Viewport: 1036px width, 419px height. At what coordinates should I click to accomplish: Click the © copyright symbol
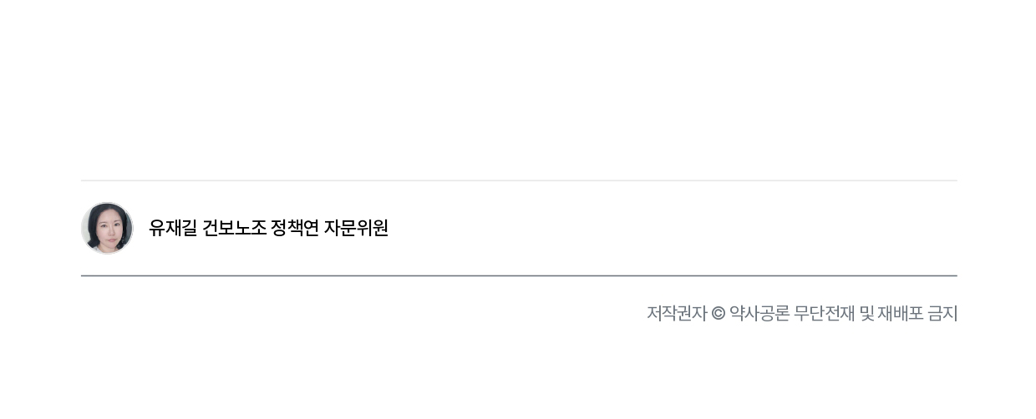coord(718,314)
